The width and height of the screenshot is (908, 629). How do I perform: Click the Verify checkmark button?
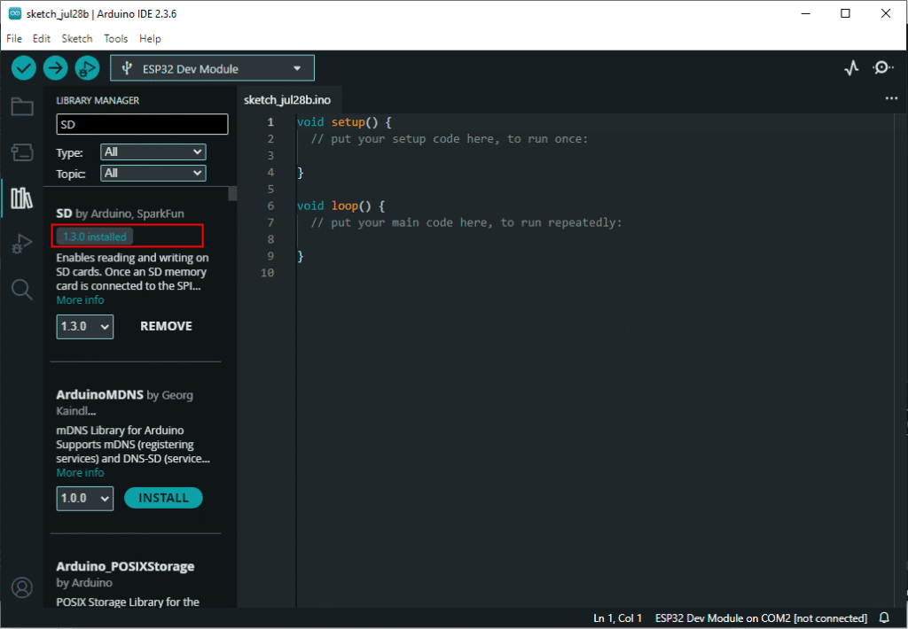tap(24, 68)
